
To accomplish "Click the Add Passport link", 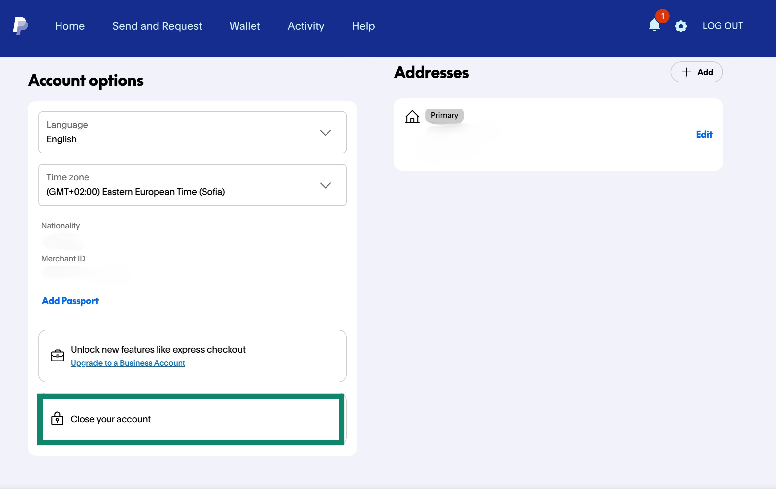I will (x=70, y=300).
